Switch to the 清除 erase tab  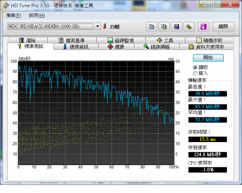point(28,40)
